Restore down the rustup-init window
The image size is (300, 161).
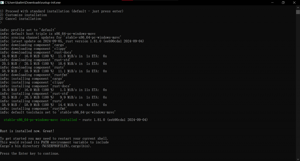[x=283, y=3]
